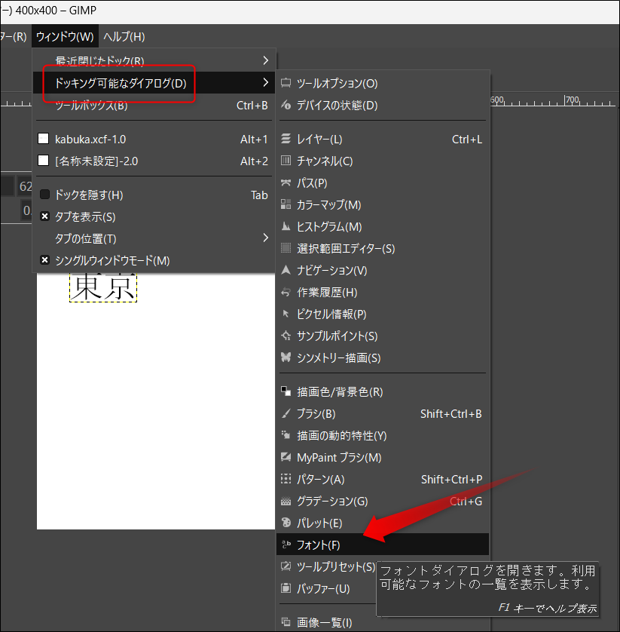Click the Buffers (バッファー) icon

coord(286,588)
